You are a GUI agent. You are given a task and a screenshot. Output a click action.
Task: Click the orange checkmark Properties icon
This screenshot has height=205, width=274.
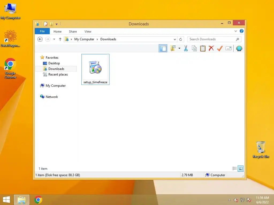(220, 48)
